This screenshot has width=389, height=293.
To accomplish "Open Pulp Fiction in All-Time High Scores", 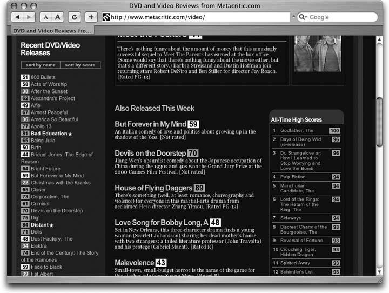I will pos(293,177).
